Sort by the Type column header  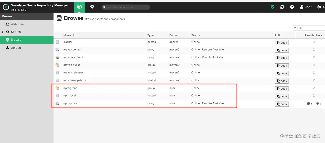point(156,35)
